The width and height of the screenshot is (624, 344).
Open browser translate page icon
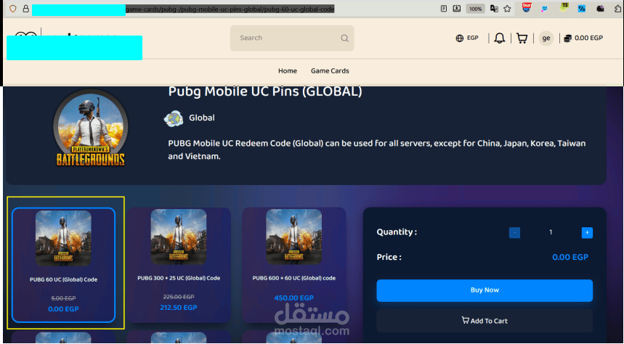(x=494, y=9)
